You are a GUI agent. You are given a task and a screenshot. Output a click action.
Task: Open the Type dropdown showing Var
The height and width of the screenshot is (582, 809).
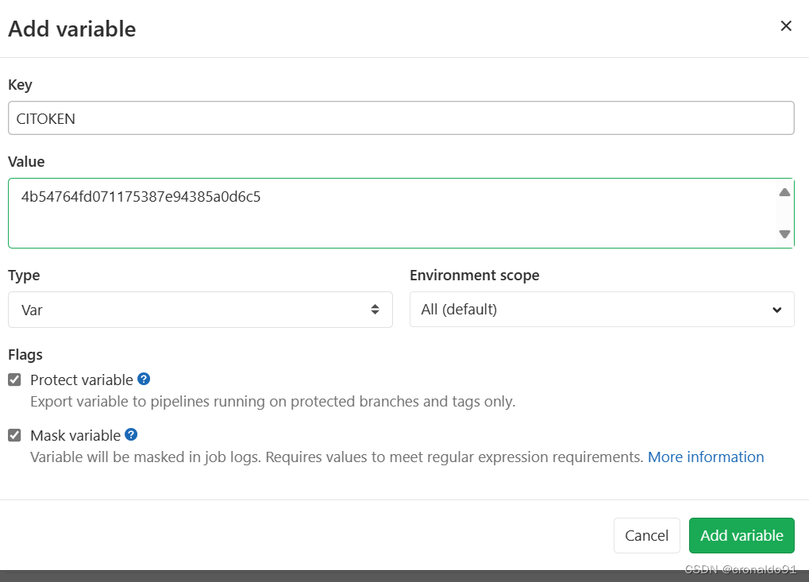pos(200,310)
